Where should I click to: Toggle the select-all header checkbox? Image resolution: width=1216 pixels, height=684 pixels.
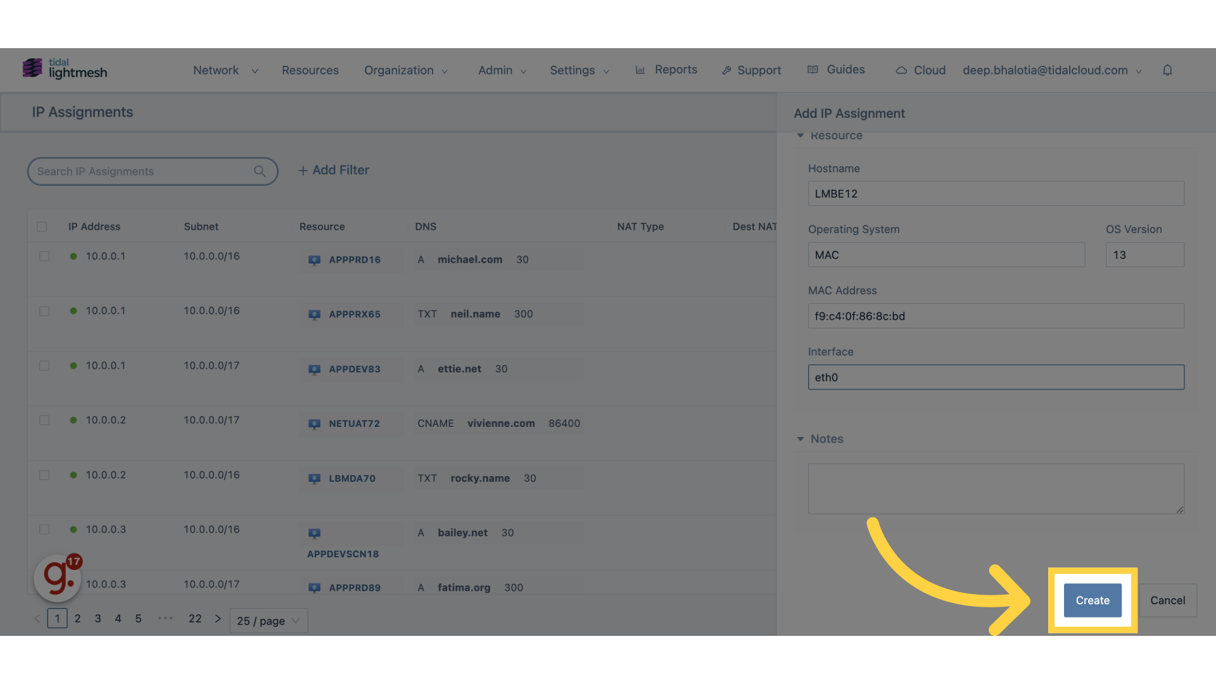42,226
